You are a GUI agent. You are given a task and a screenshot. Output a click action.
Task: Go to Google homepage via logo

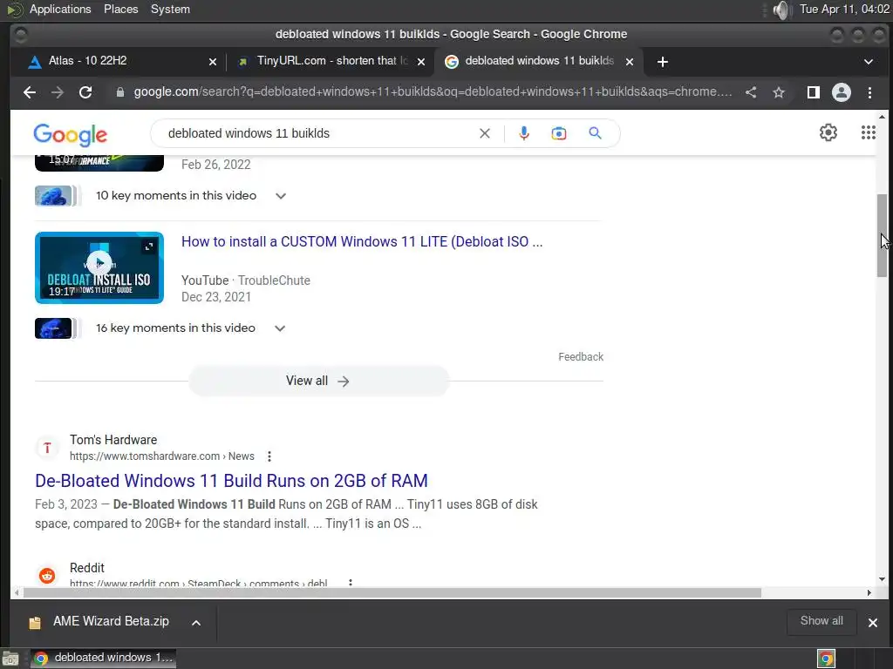point(70,135)
